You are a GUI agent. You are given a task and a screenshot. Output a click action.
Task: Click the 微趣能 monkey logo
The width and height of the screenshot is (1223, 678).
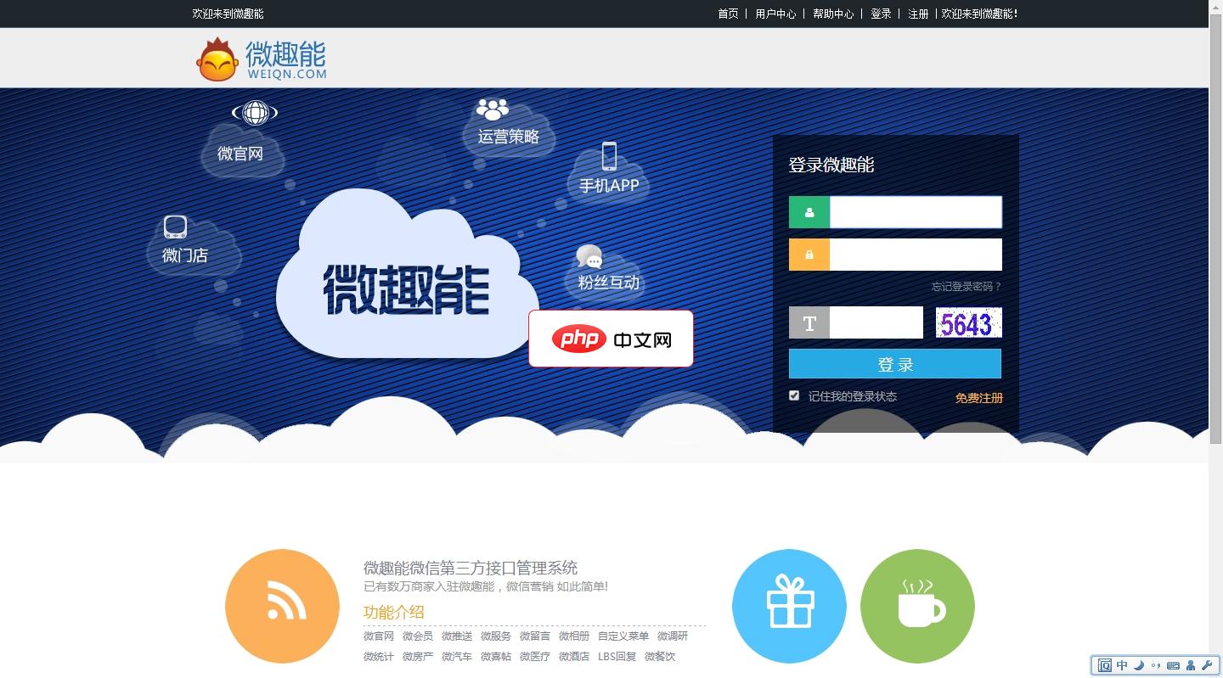tap(217, 58)
